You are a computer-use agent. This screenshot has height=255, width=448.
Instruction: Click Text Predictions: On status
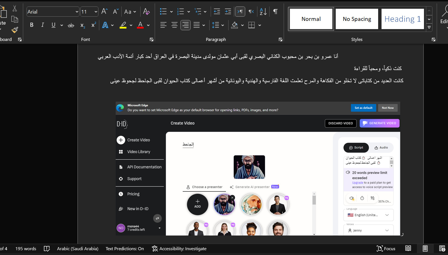click(125, 249)
